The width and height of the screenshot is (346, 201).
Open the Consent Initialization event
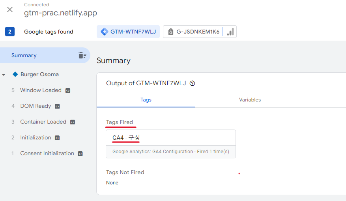point(47,153)
